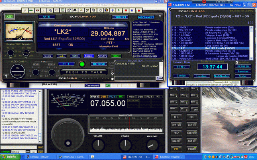
Task: Toggle the DSB / CW mode button
Action: pyautogui.click(x=192, y=133)
